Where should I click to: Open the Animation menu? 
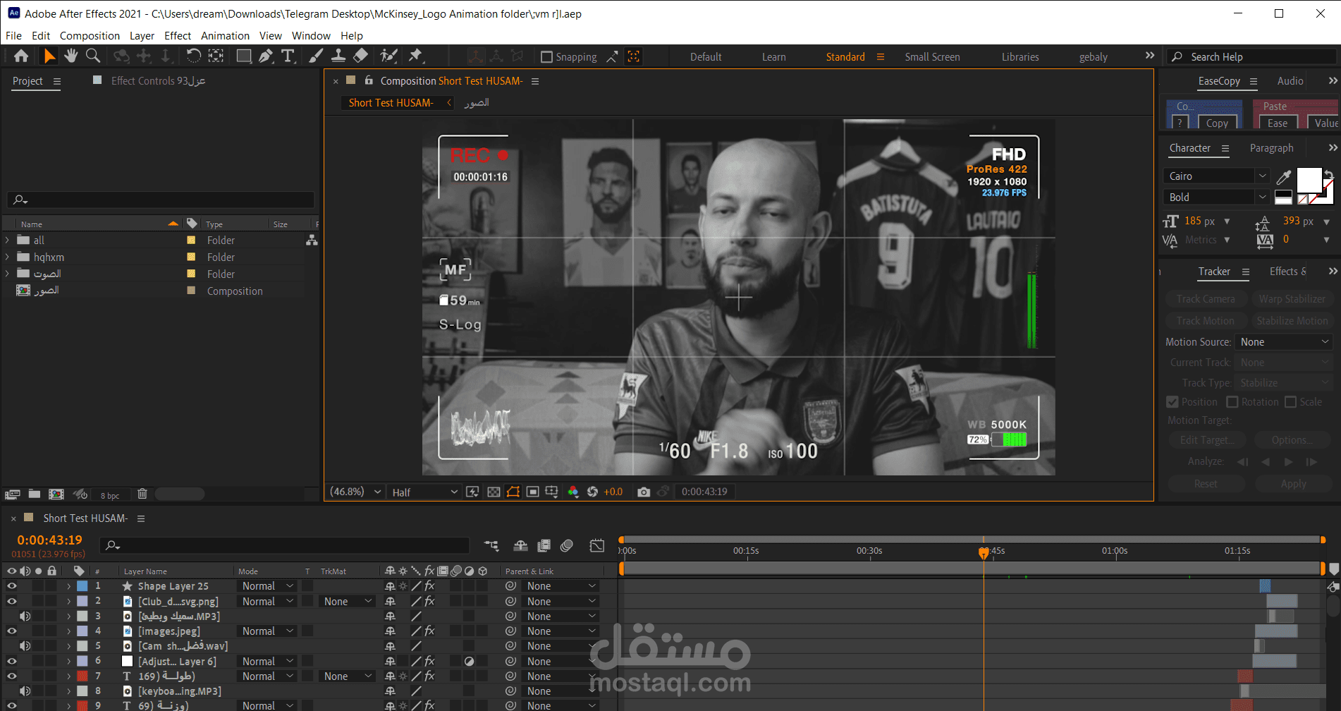pyautogui.click(x=225, y=36)
